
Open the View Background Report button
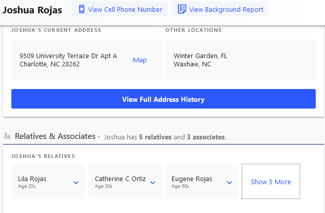tap(220, 9)
